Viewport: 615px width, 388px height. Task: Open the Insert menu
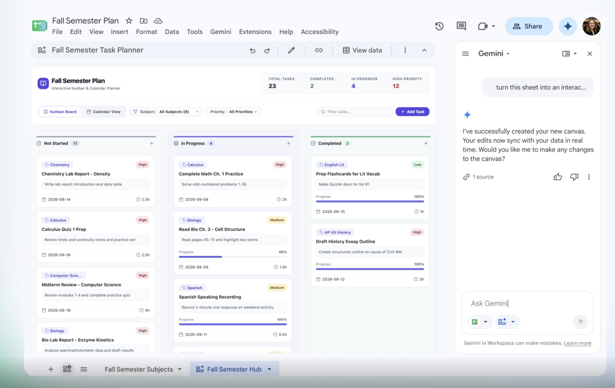pos(120,32)
